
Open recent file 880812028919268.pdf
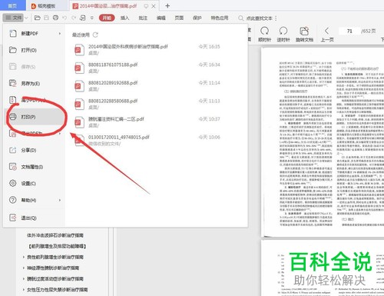[147, 86]
